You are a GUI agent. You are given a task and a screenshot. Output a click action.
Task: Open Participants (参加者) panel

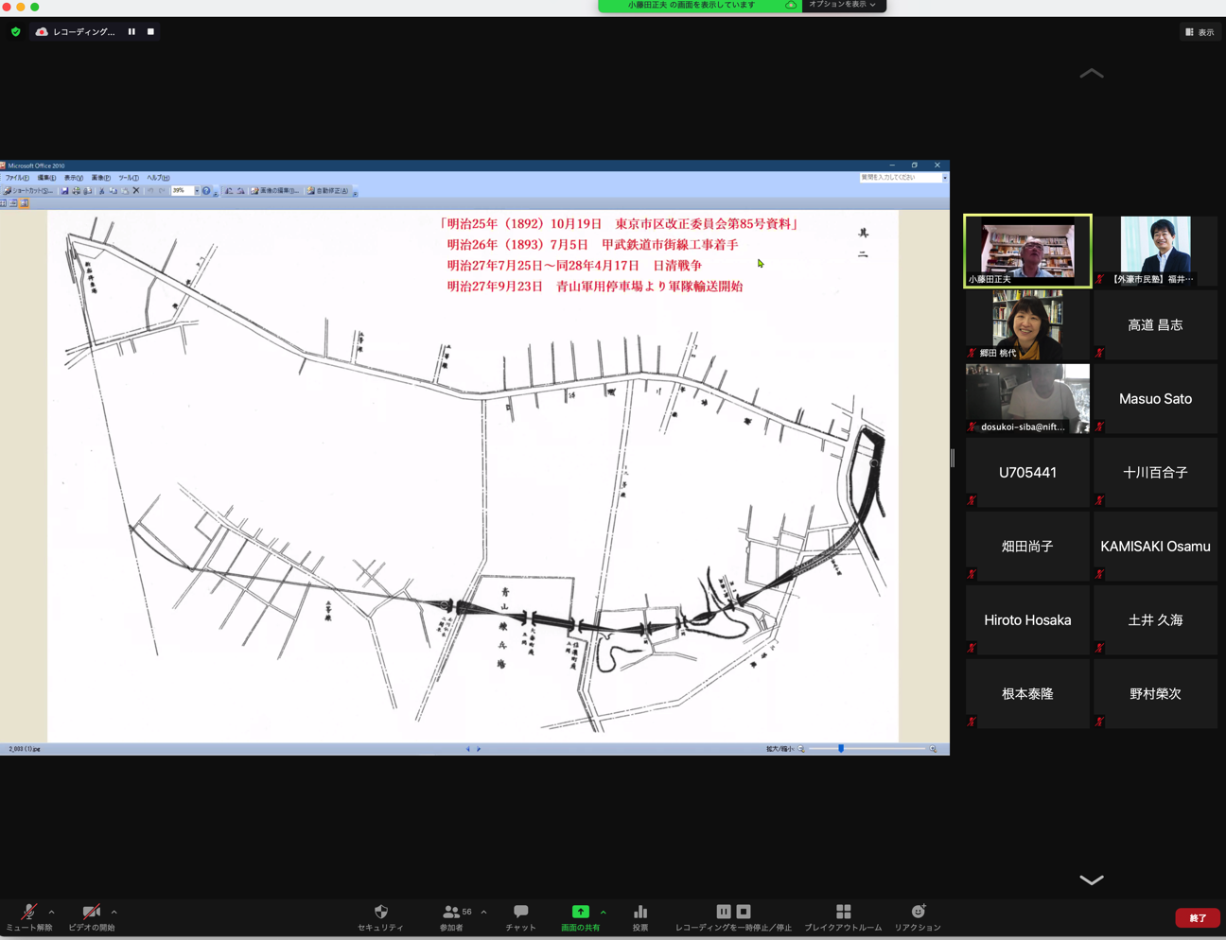[x=451, y=916]
